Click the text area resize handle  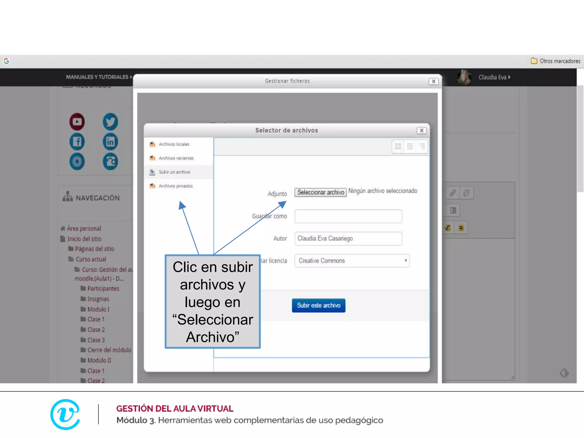[512, 377]
